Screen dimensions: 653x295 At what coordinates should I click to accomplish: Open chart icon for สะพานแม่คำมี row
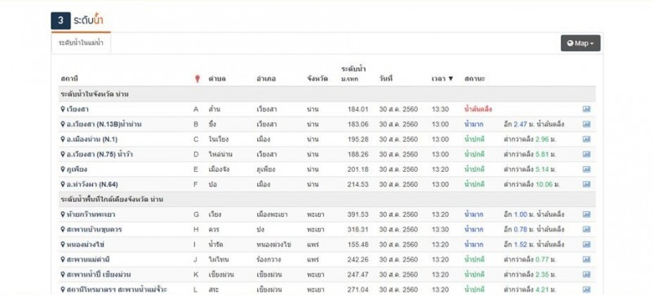pyautogui.click(x=586, y=259)
